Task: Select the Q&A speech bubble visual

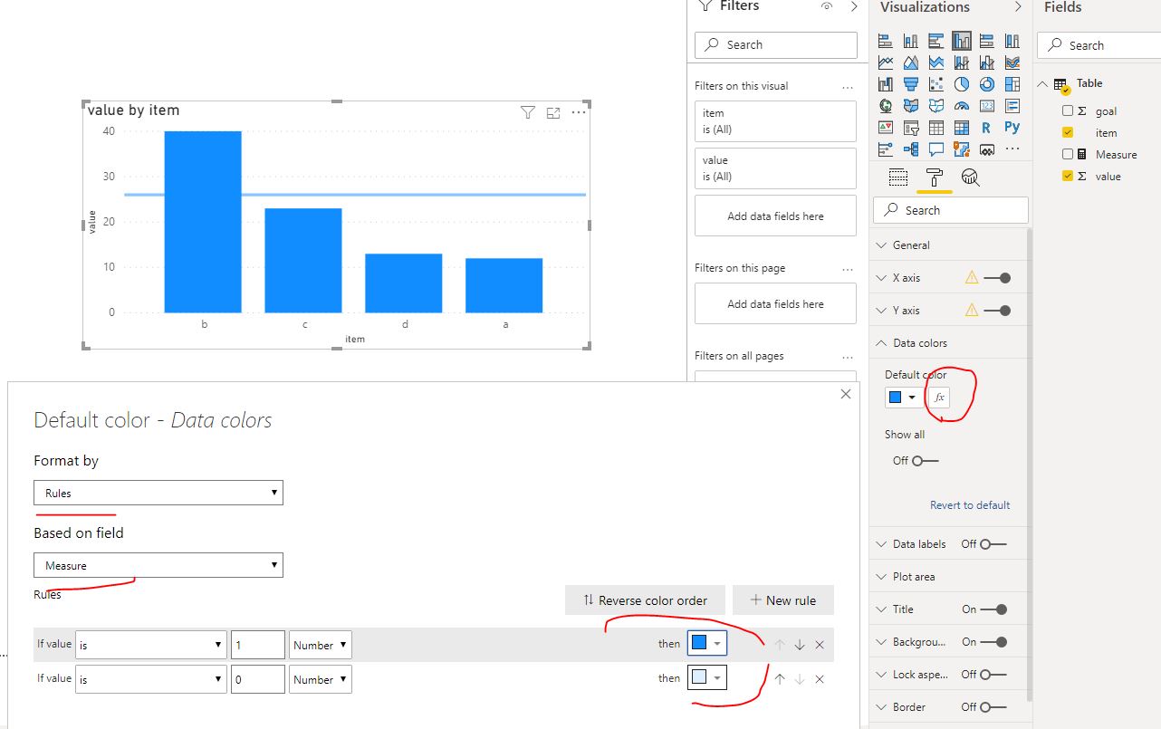Action: click(936, 149)
